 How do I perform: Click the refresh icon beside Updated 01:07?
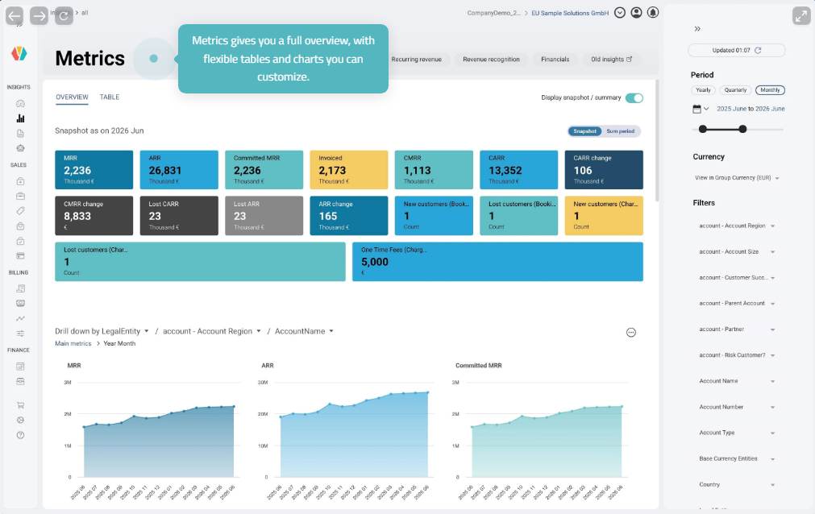tap(758, 51)
